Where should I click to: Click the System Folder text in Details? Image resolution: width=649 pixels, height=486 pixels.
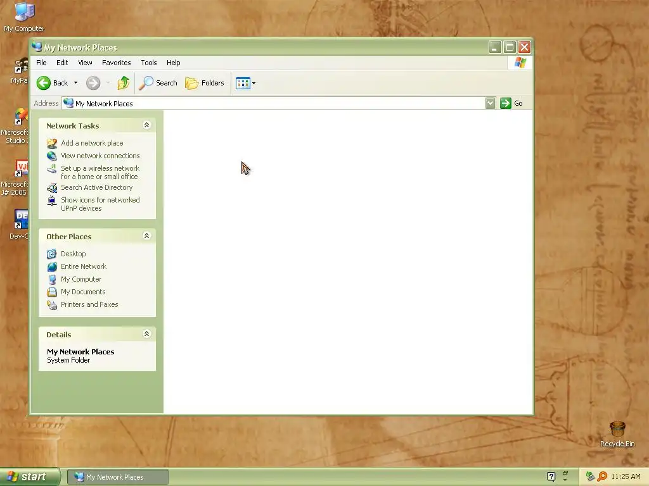(x=68, y=360)
